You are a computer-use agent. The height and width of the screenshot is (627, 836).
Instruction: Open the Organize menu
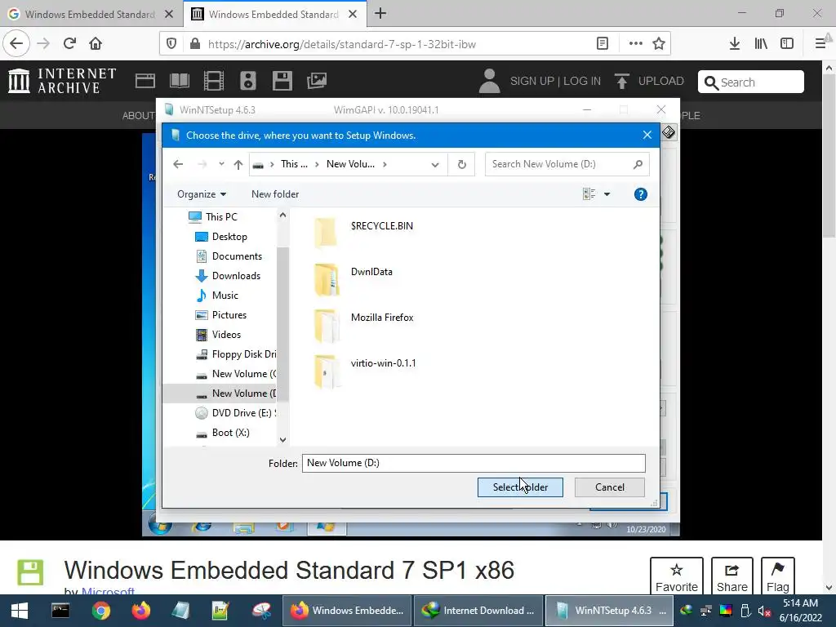(x=202, y=194)
